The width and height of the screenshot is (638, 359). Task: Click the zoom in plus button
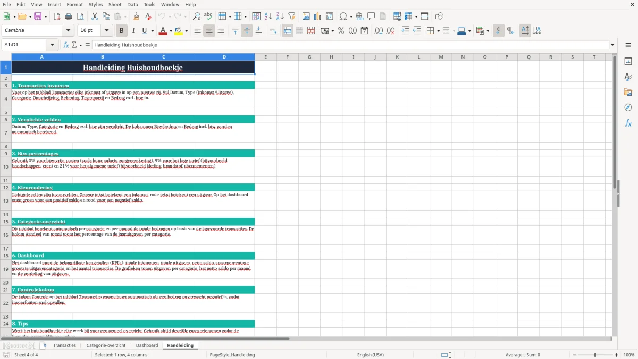pyautogui.click(x=617, y=355)
